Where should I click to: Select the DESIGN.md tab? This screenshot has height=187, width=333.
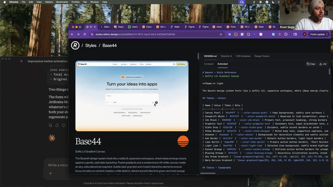(x=210, y=56)
